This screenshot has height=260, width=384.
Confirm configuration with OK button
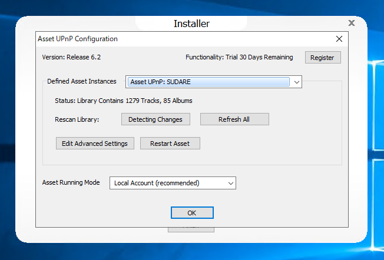192,213
